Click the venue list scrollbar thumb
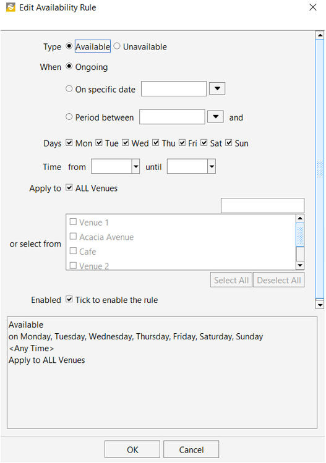 pyautogui.click(x=300, y=234)
